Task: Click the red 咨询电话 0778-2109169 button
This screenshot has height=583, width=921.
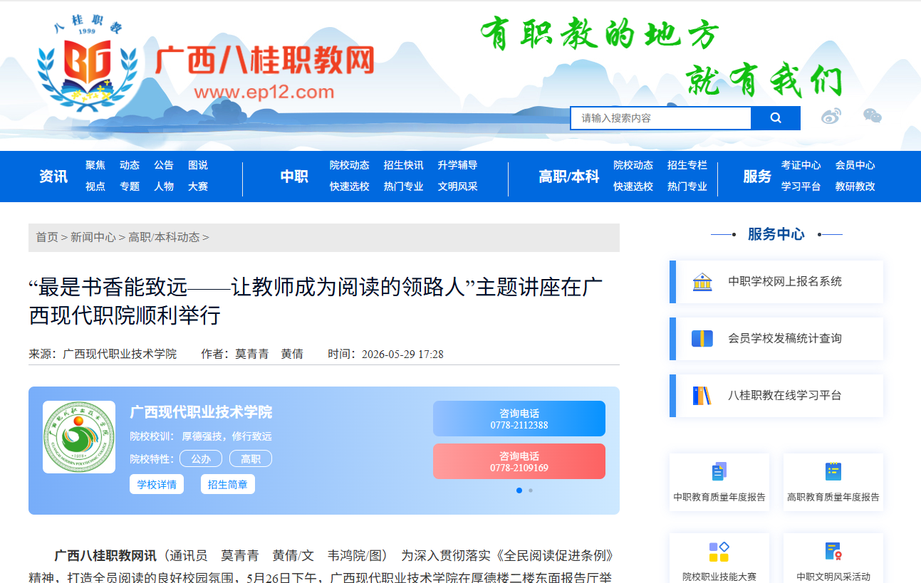Action: (519, 461)
